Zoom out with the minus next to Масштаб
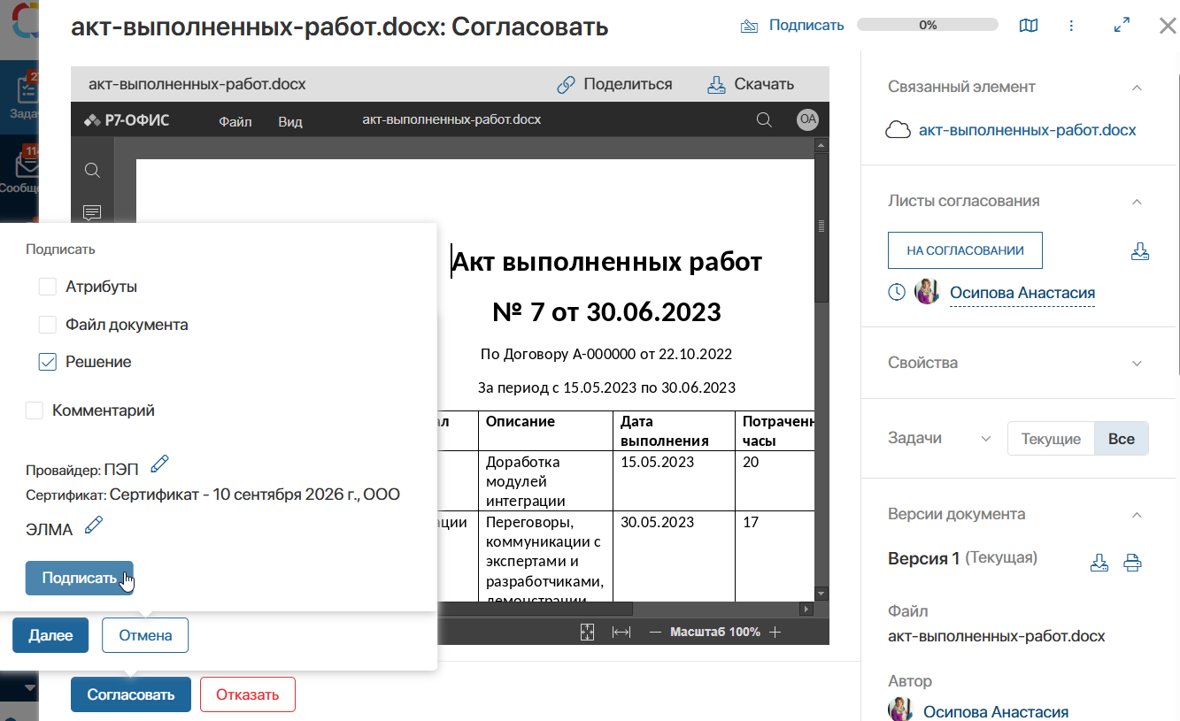1180x721 pixels. (x=656, y=632)
